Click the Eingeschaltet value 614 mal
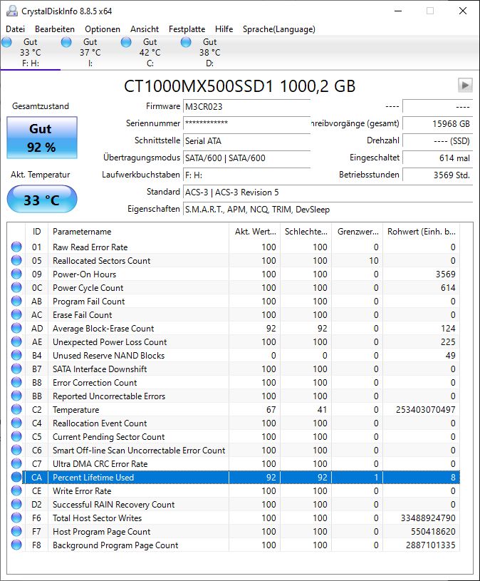The width and height of the screenshot is (480, 581). [x=437, y=158]
